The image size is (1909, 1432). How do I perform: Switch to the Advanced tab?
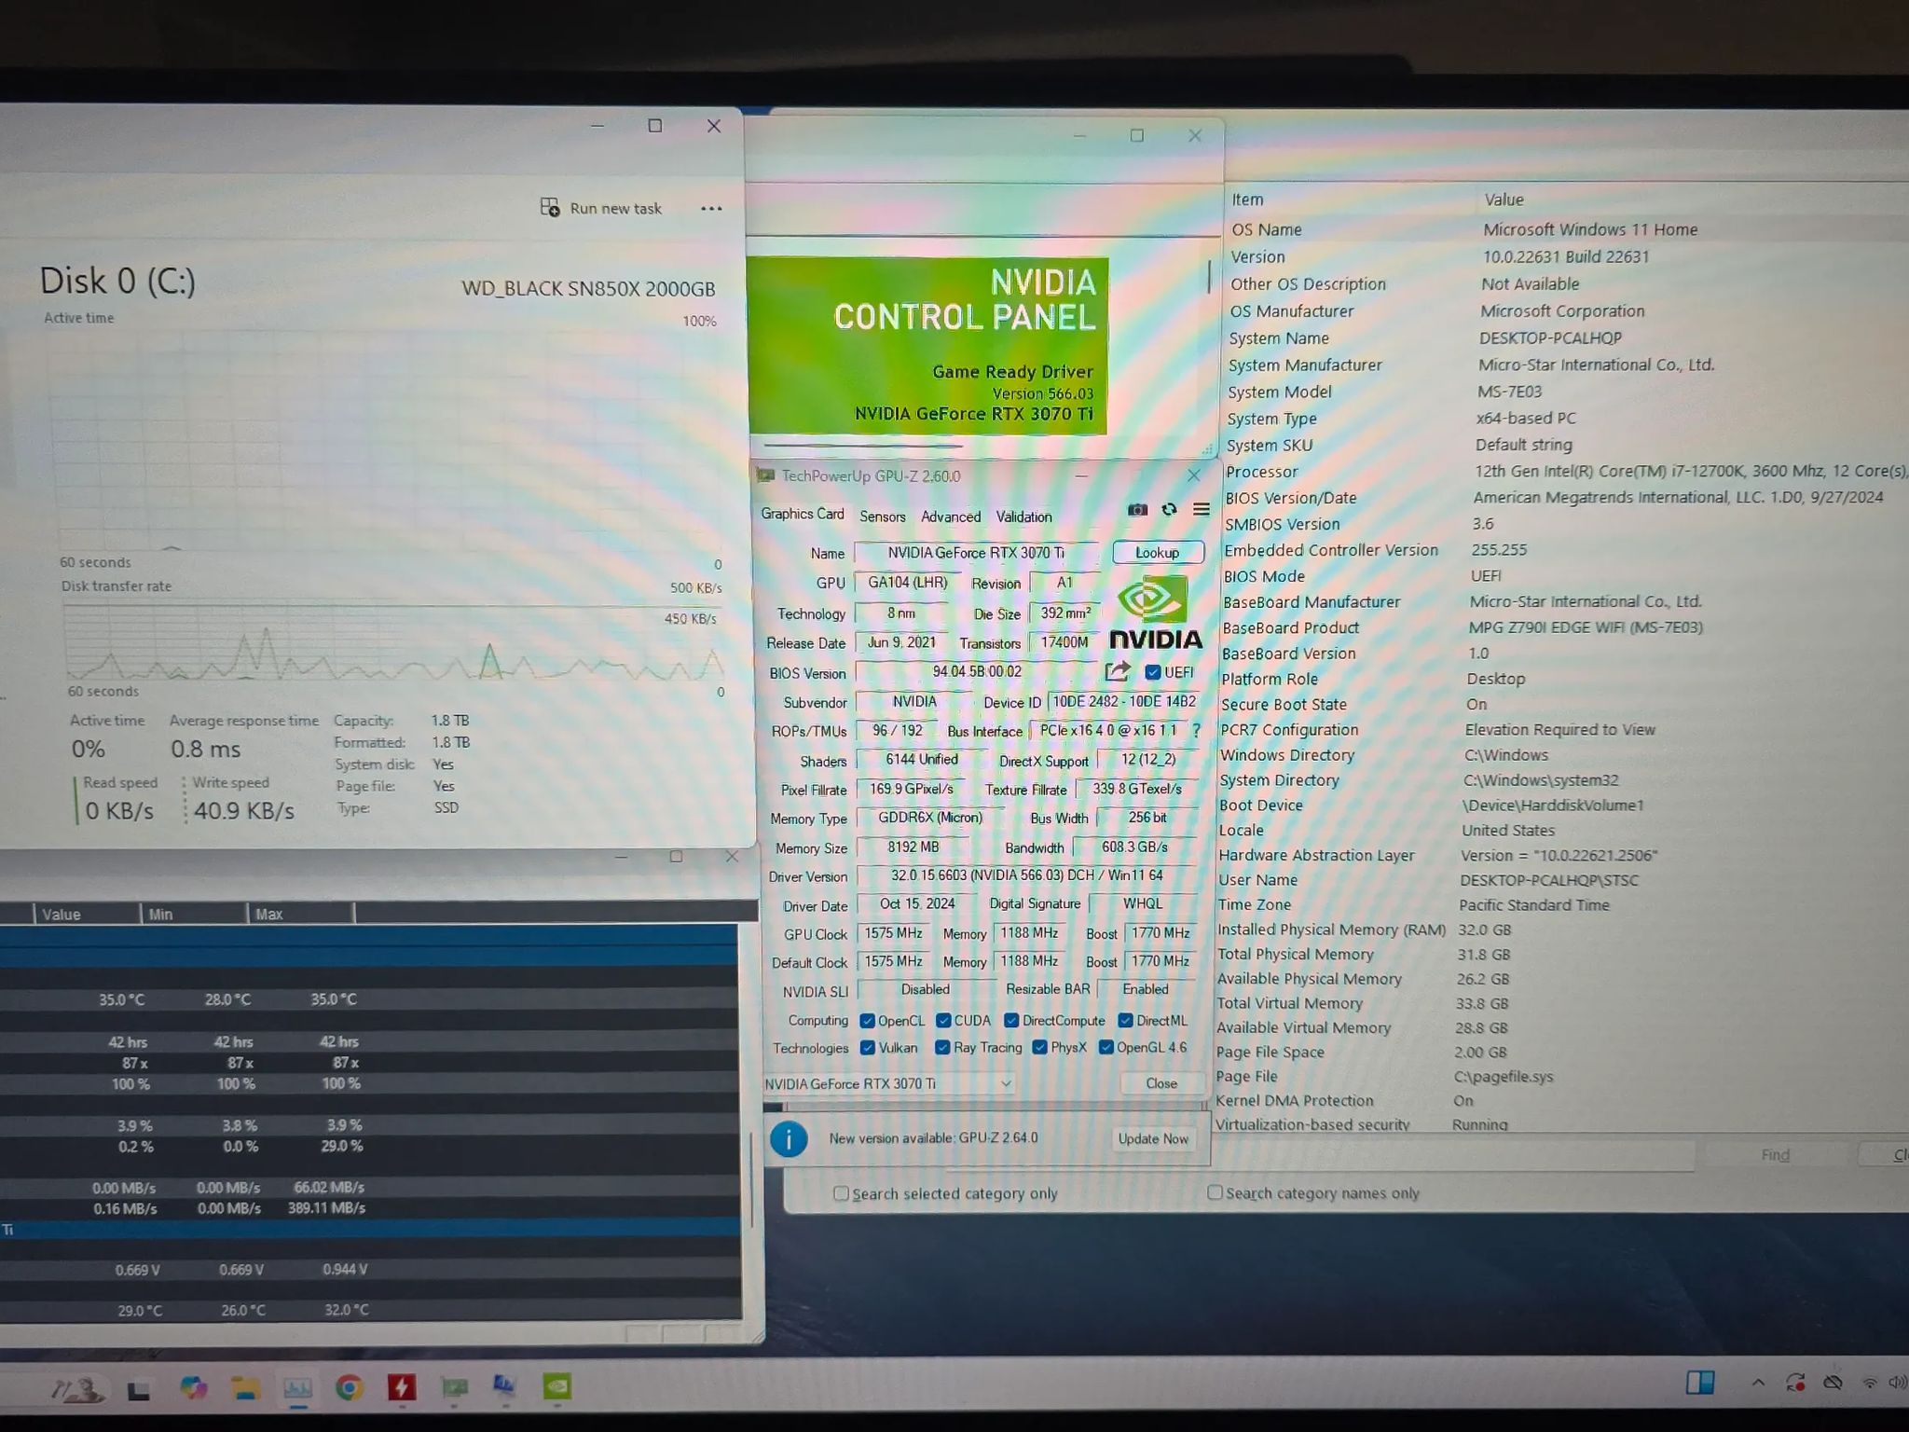(951, 516)
